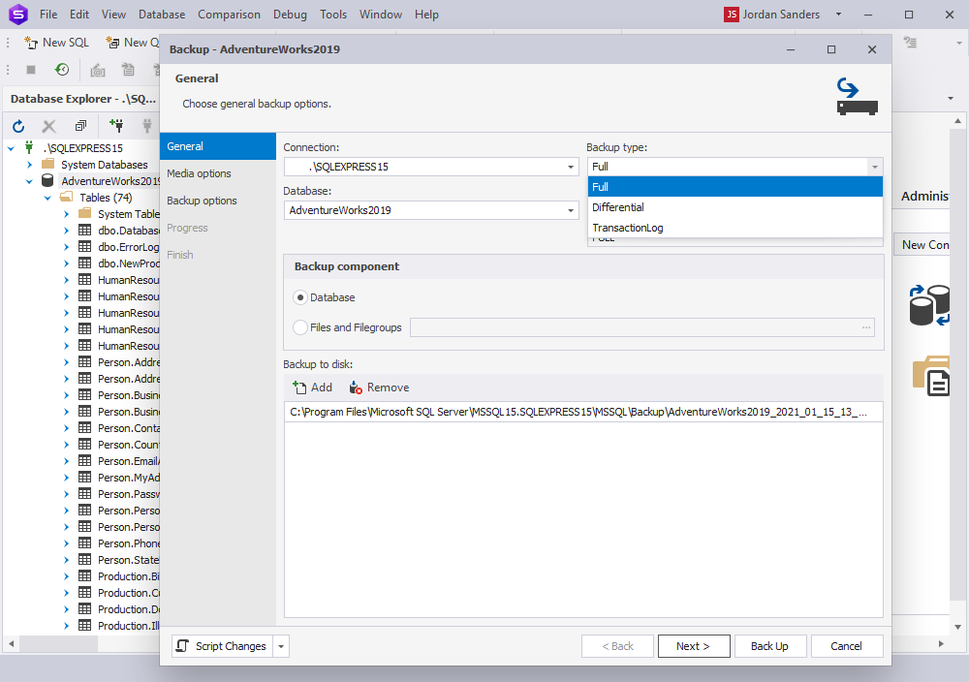Click the stop execution square icon
This screenshot has width=969, height=682.
tap(31, 69)
